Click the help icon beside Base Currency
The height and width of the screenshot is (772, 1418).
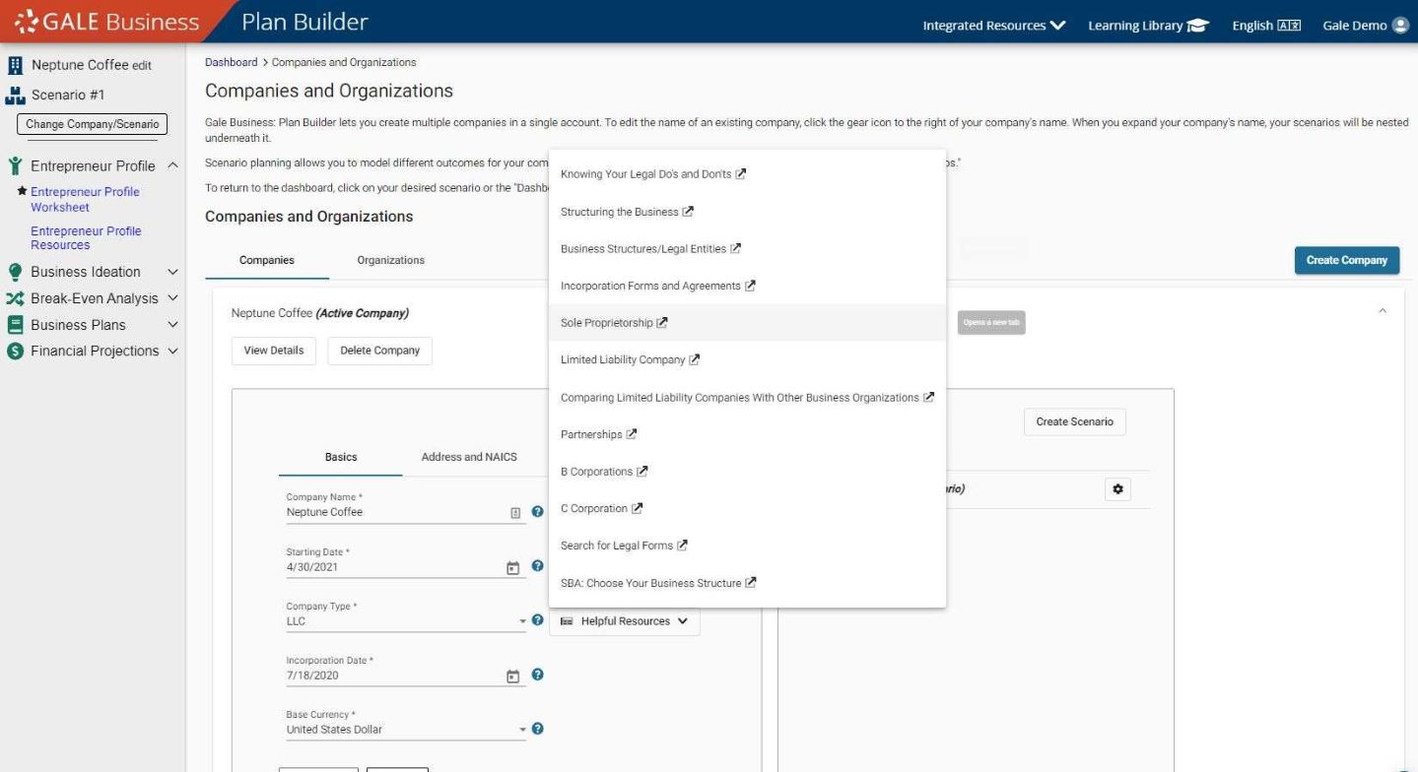pyautogui.click(x=538, y=729)
